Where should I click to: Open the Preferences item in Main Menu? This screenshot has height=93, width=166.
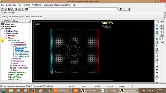9,24
